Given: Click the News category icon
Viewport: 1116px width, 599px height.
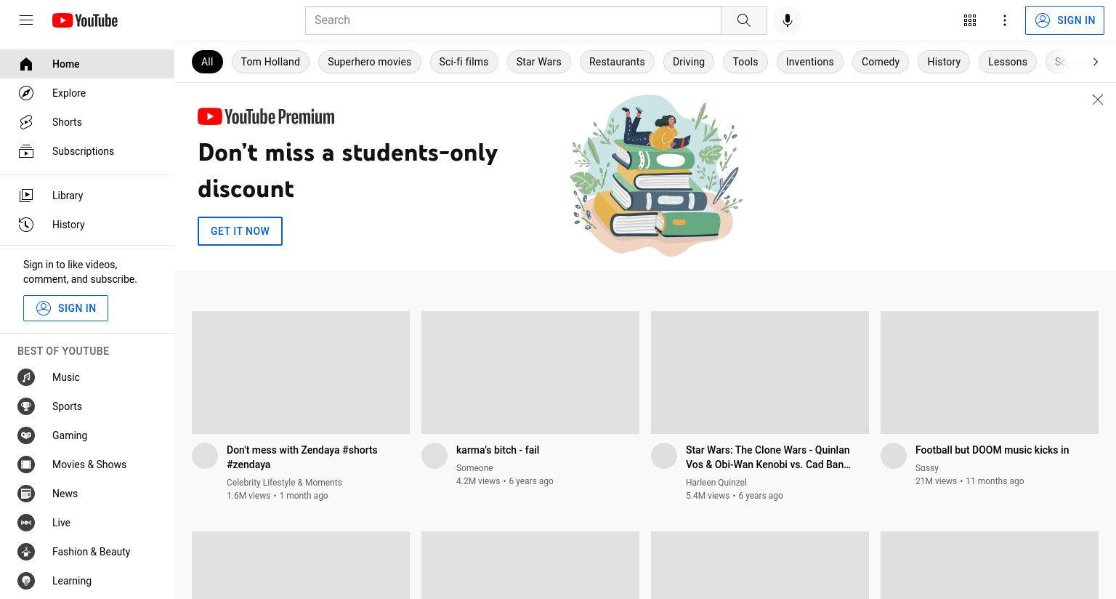Looking at the screenshot, I should coord(26,494).
